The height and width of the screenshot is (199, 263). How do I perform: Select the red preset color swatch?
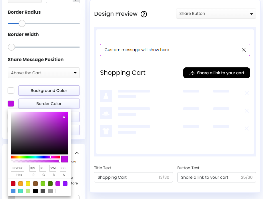pyautogui.click(x=13, y=184)
